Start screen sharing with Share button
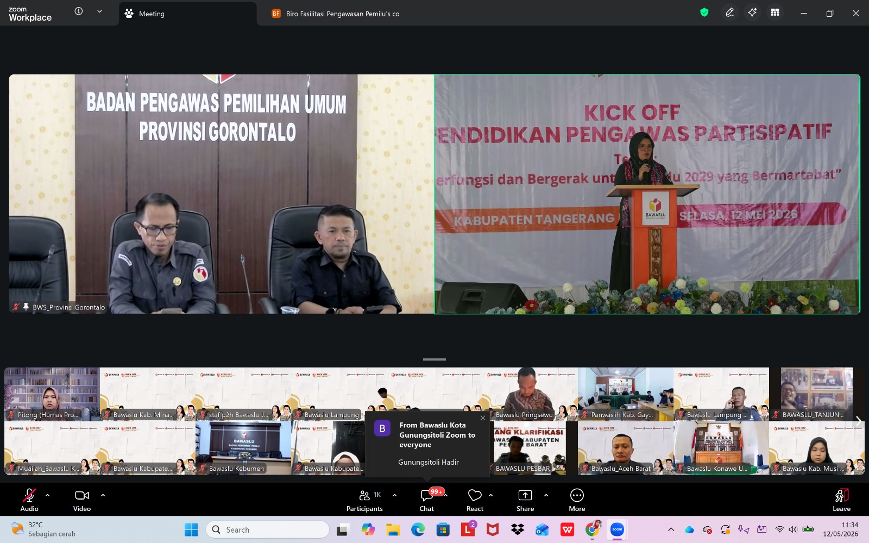 click(525, 500)
